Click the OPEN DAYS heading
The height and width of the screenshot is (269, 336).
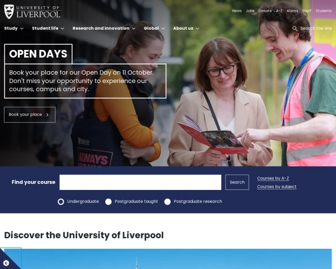(x=38, y=54)
